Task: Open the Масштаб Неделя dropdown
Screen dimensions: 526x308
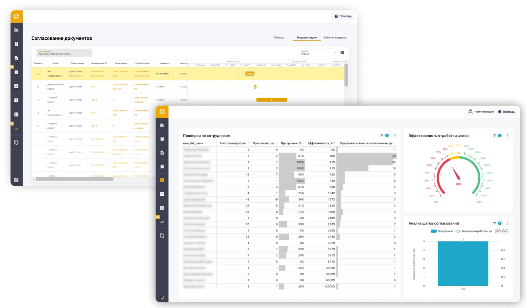Action: coord(318,53)
